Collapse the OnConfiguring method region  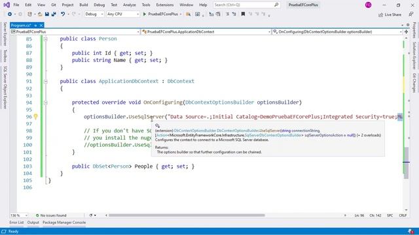45,102
